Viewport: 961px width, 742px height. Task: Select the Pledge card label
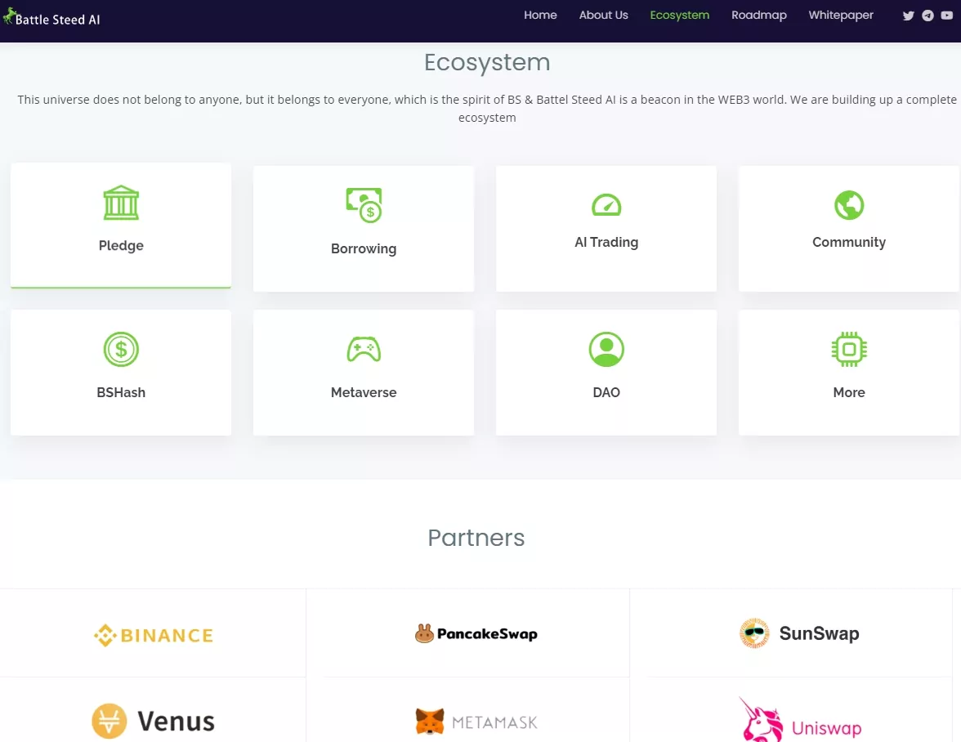121,246
